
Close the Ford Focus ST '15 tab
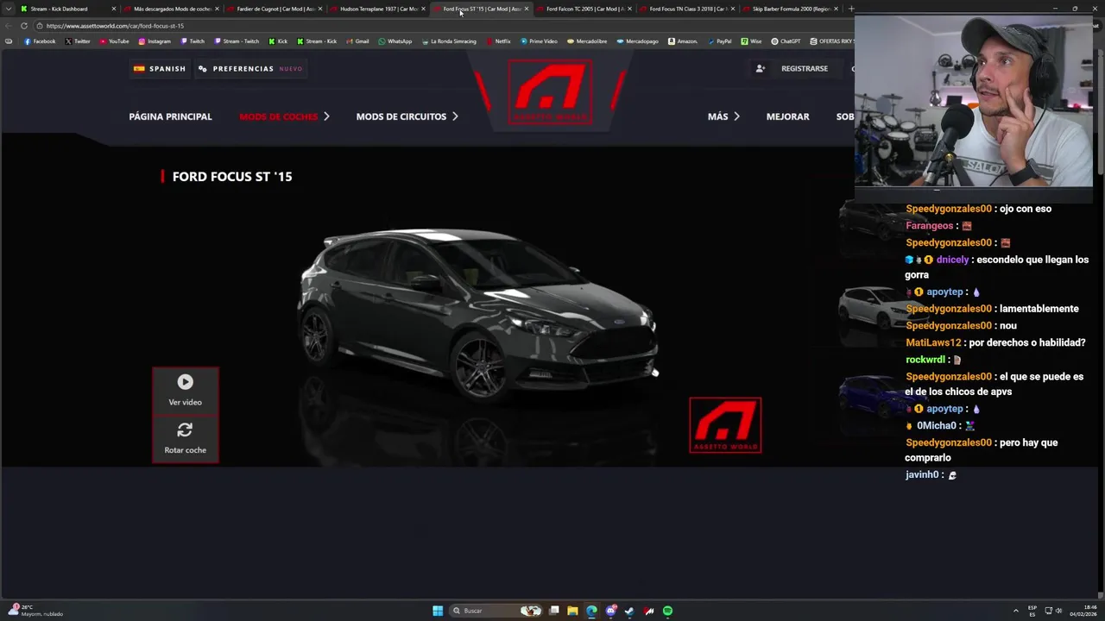click(x=526, y=9)
